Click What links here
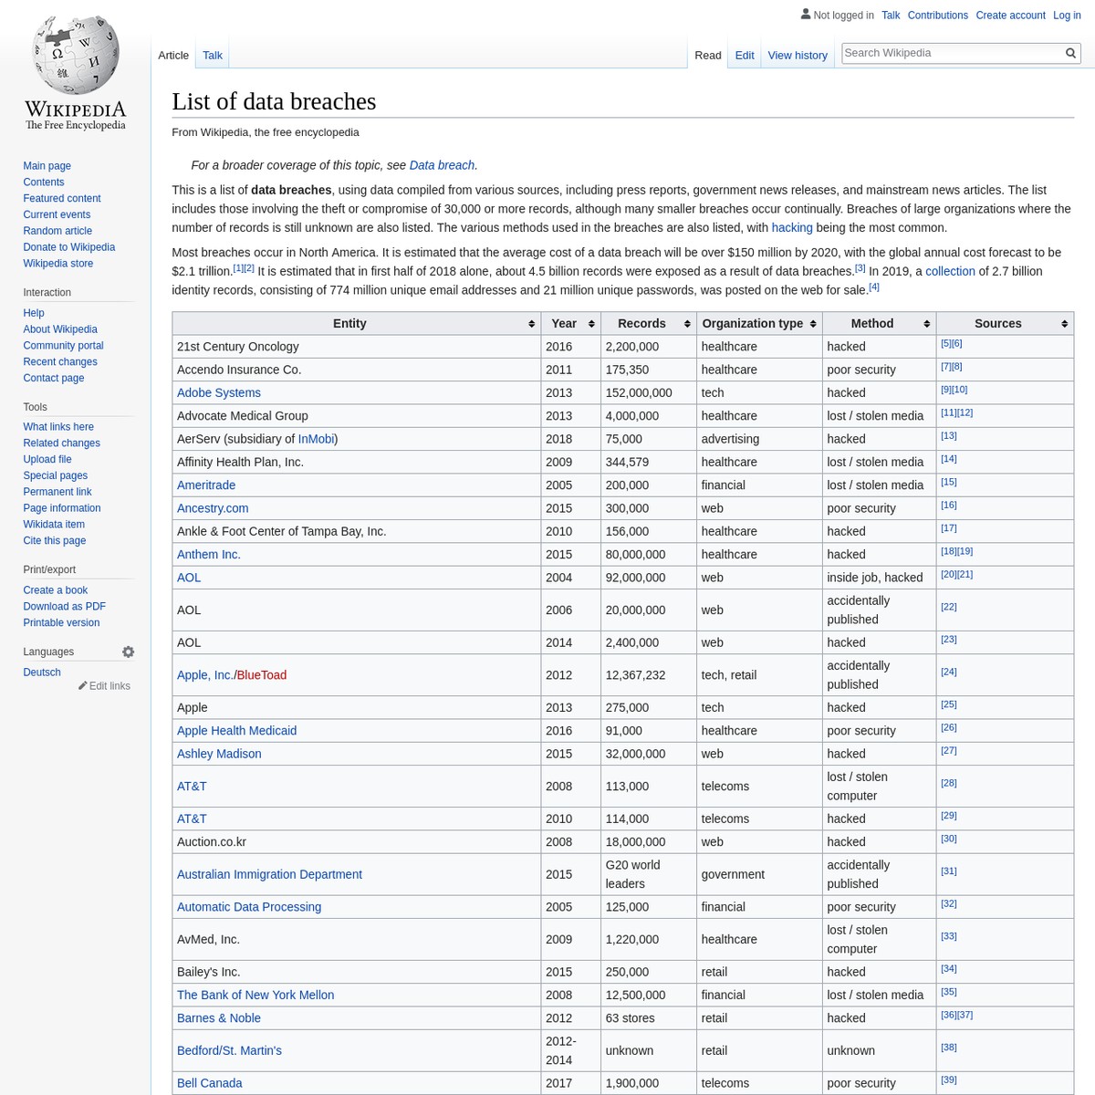The height and width of the screenshot is (1095, 1095). coord(58,427)
